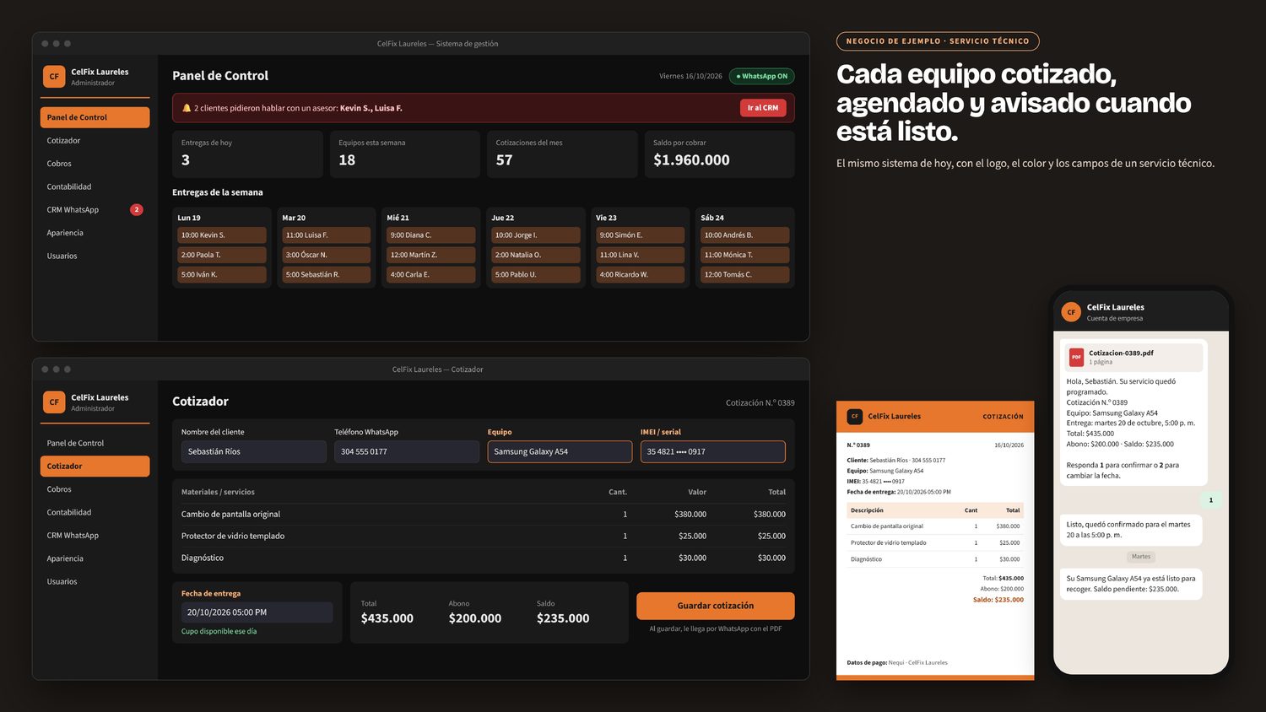Open Apariencia in the Panel de Control window sidebar

[95, 233]
